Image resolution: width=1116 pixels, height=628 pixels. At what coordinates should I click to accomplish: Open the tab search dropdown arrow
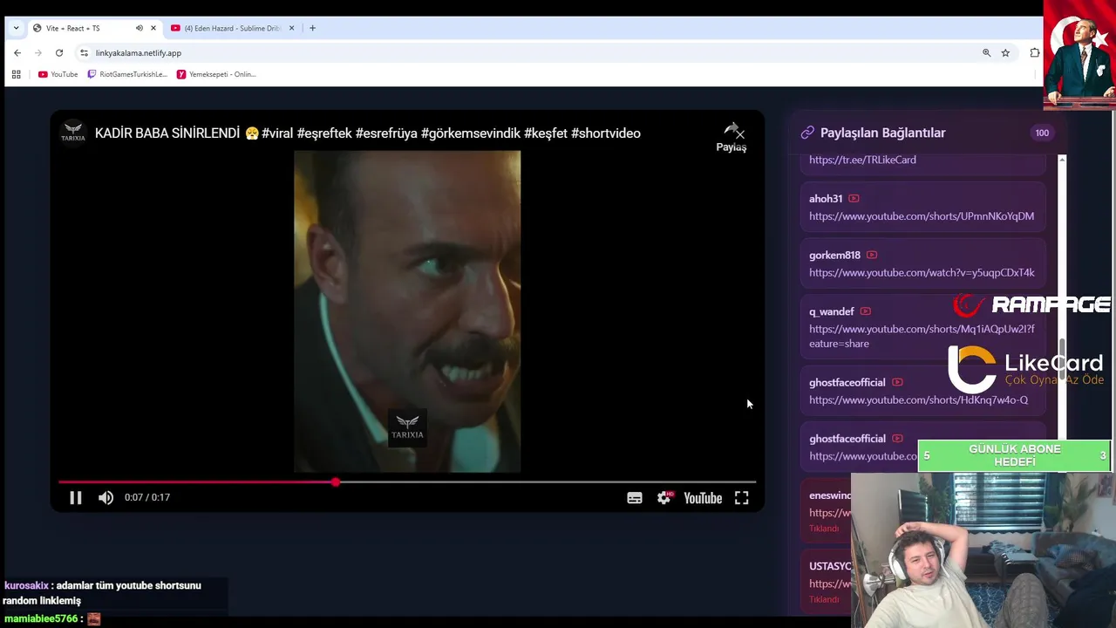[x=16, y=28]
